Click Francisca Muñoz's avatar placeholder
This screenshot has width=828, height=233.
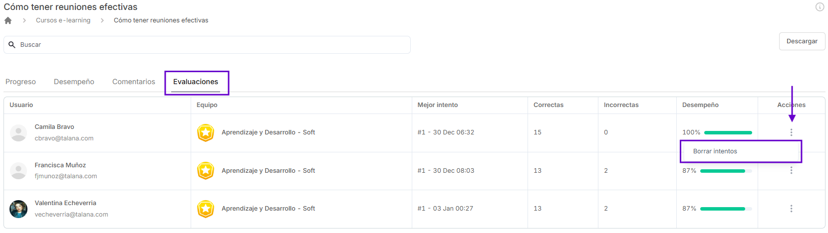(x=18, y=171)
